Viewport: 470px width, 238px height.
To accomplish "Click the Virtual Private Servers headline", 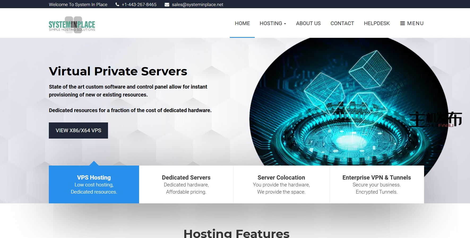I will tap(118, 71).
